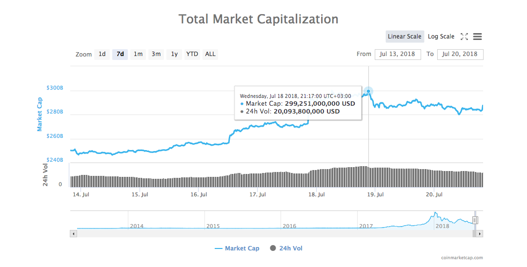Zoom chart to 1y range
This screenshot has width=527, height=267.
click(174, 54)
